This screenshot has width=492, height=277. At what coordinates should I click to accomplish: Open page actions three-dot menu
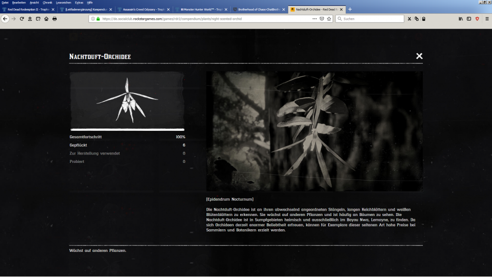click(x=314, y=19)
